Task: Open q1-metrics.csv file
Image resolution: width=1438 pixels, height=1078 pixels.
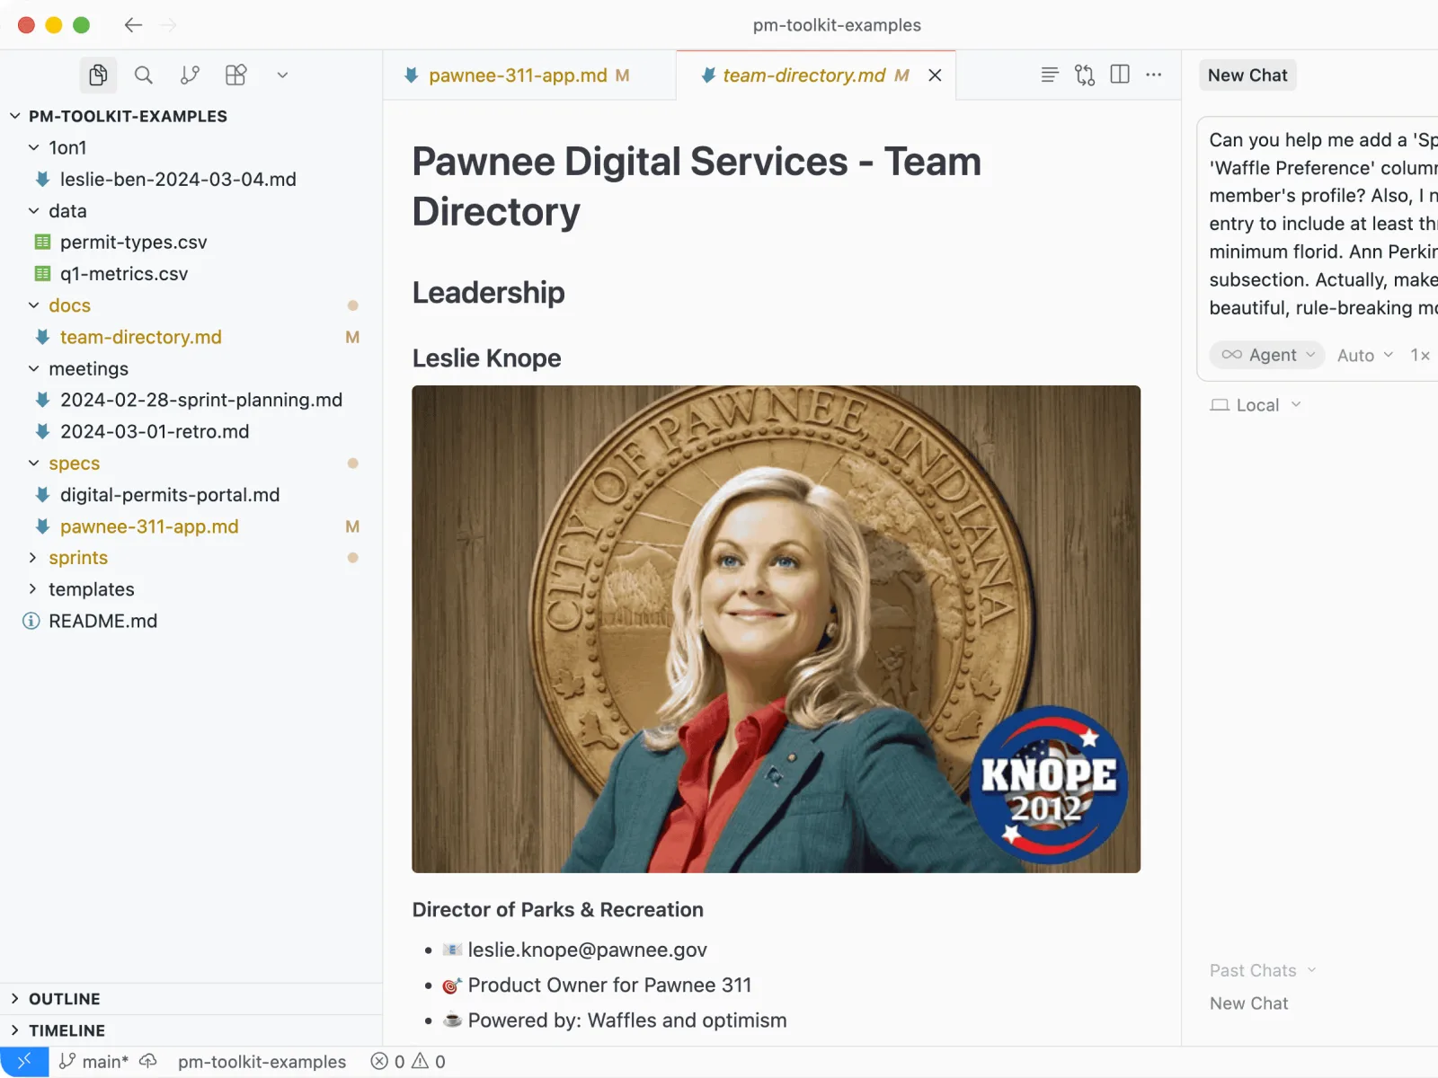Action: click(124, 274)
